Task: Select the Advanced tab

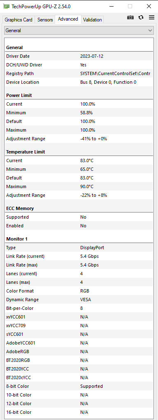Action: pos(68,19)
